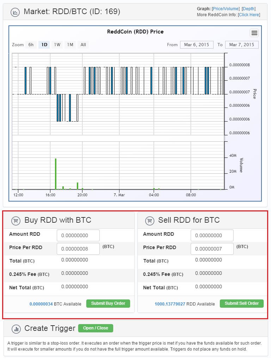Viewport: 271px width, 364px height.
Task: Set chart zoom to 6h
Action: click(x=31, y=44)
